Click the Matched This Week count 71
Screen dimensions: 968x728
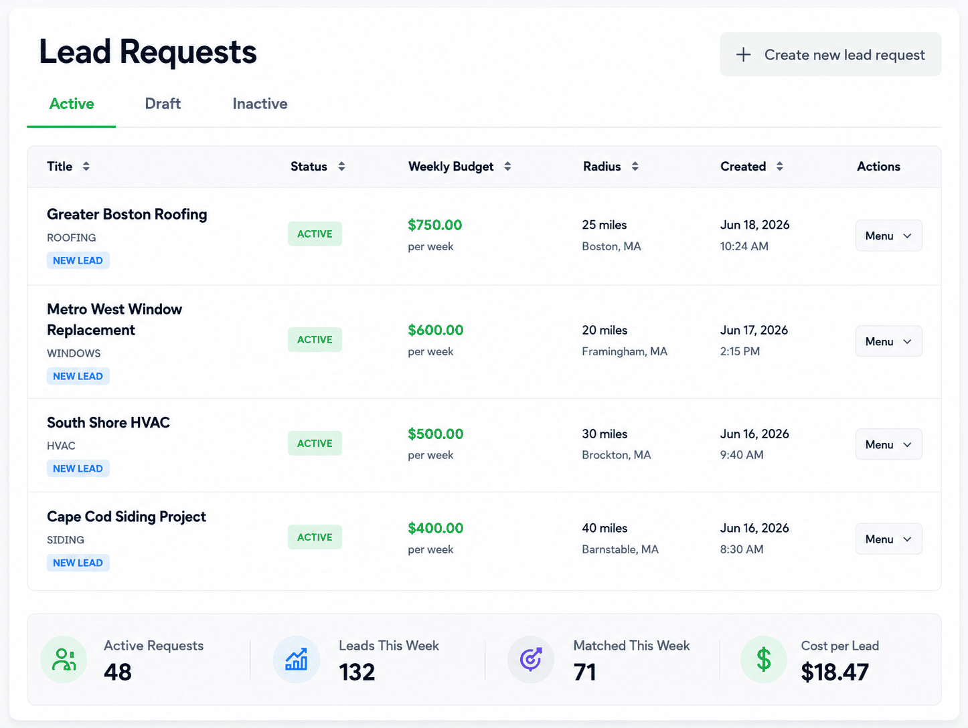[x=584, y=672]
